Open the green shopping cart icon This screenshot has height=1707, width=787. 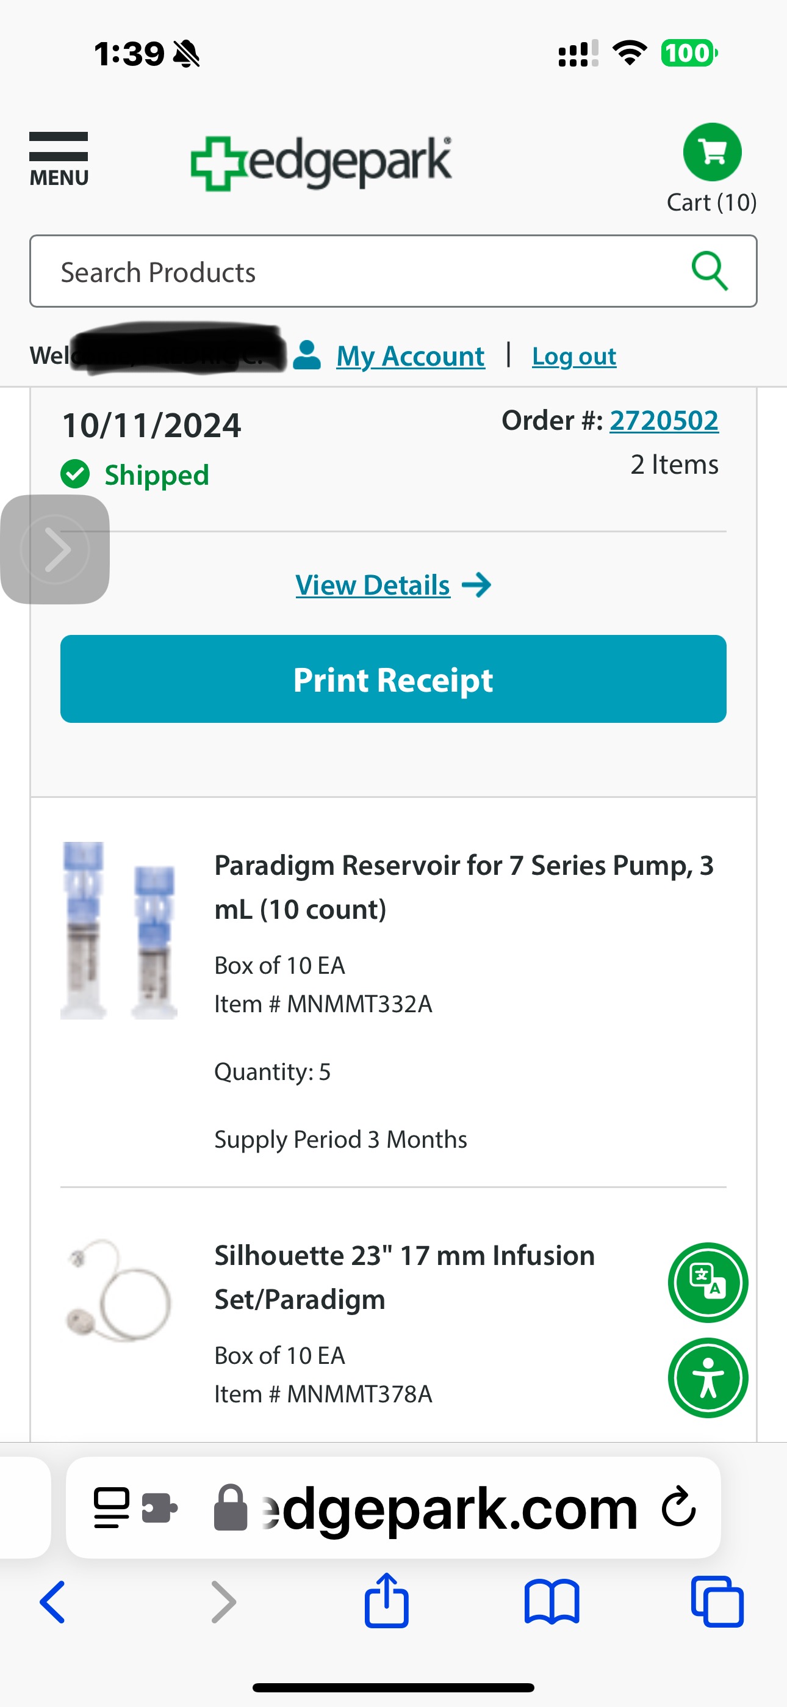(712, 153)
